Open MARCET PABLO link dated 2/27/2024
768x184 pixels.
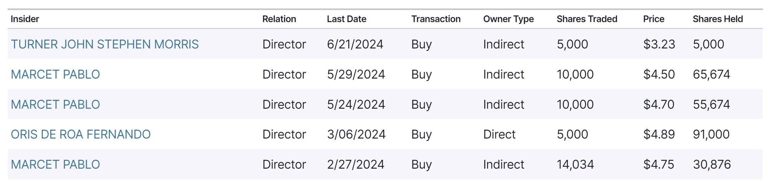coord(55,164)
